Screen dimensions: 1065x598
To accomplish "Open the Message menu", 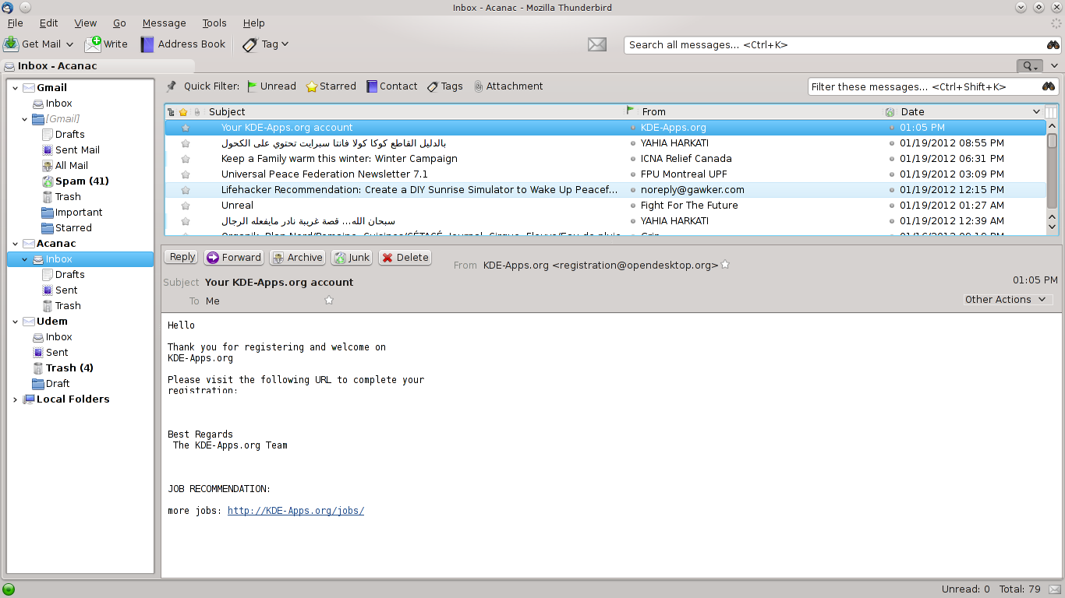I will (x=164, y=23).
